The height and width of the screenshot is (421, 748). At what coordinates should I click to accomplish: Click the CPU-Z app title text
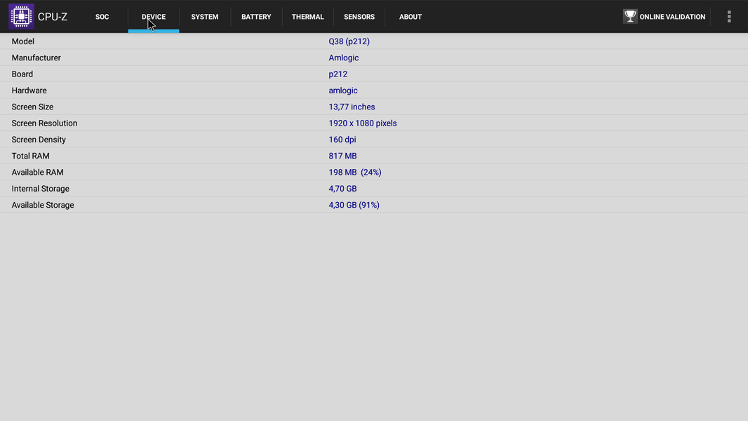[x=53, y=17]
